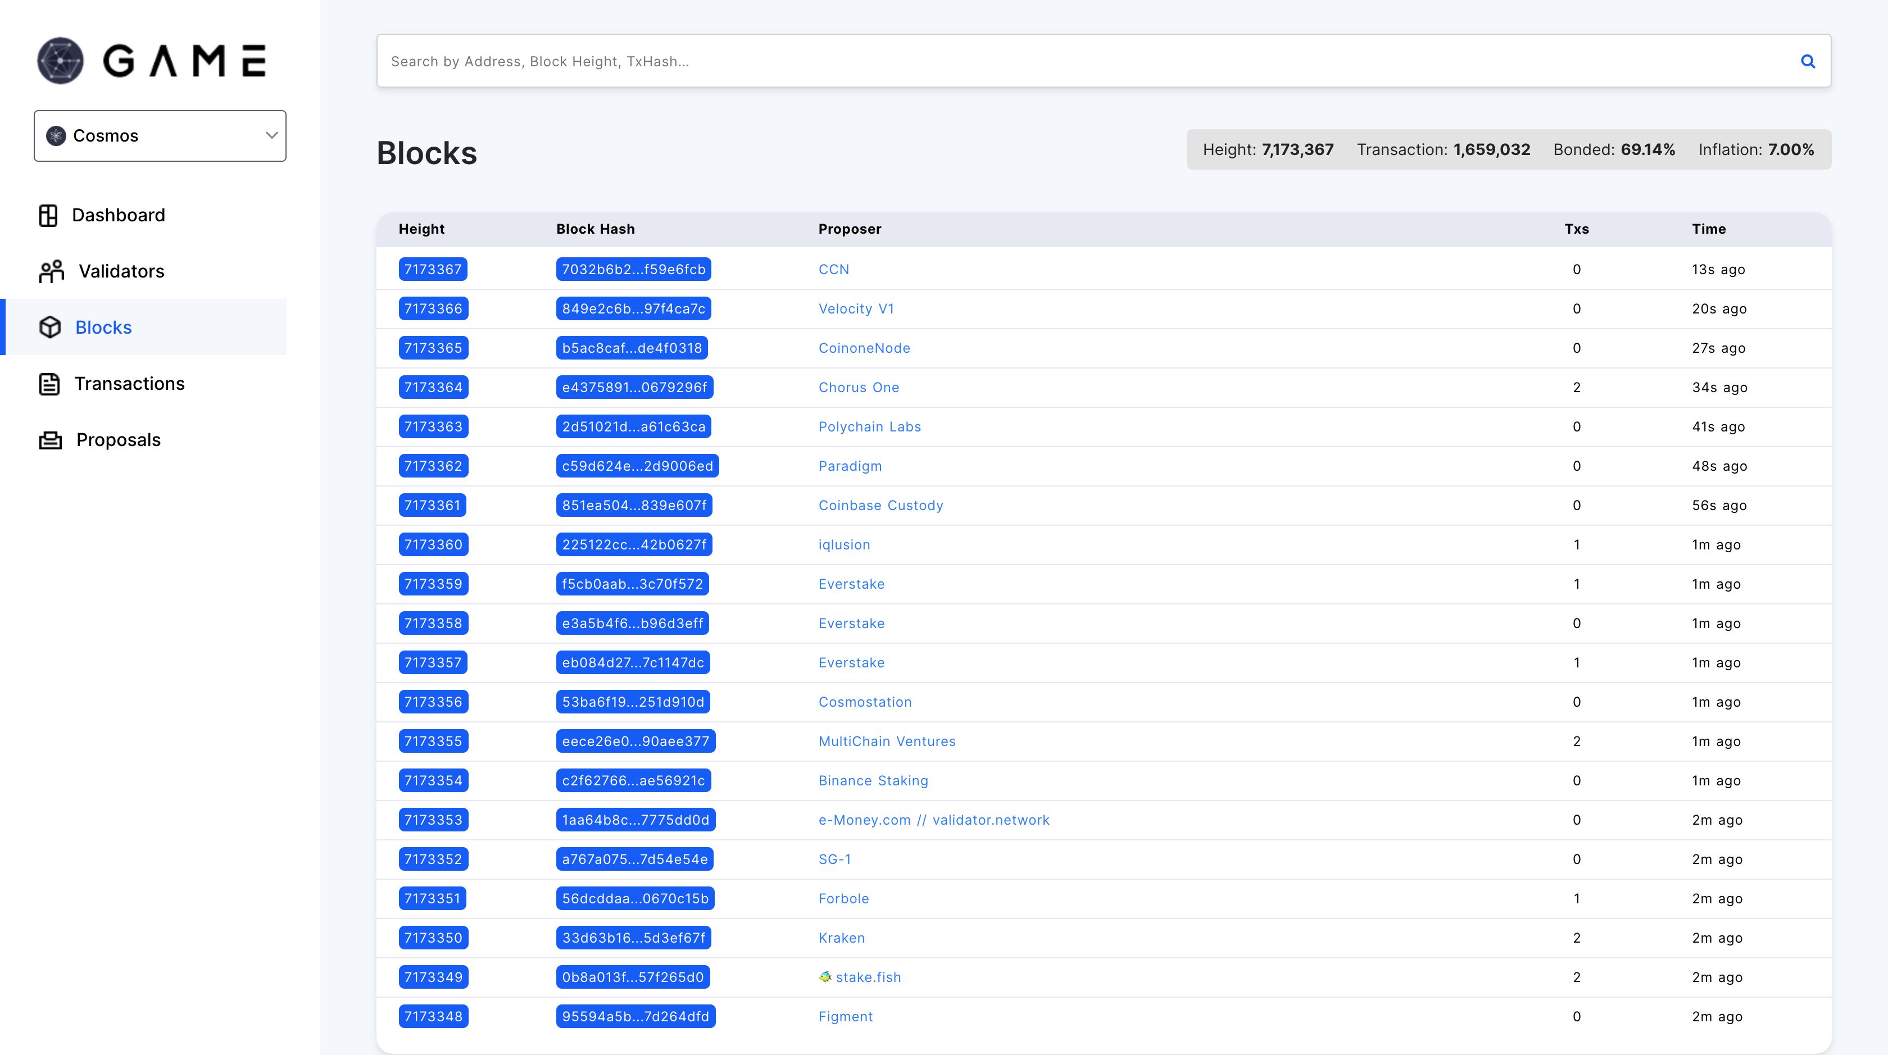Viewport: 1888px width, 1055px height.
Task: View the Polychain Labs validator
Action: tap(869, 426)
